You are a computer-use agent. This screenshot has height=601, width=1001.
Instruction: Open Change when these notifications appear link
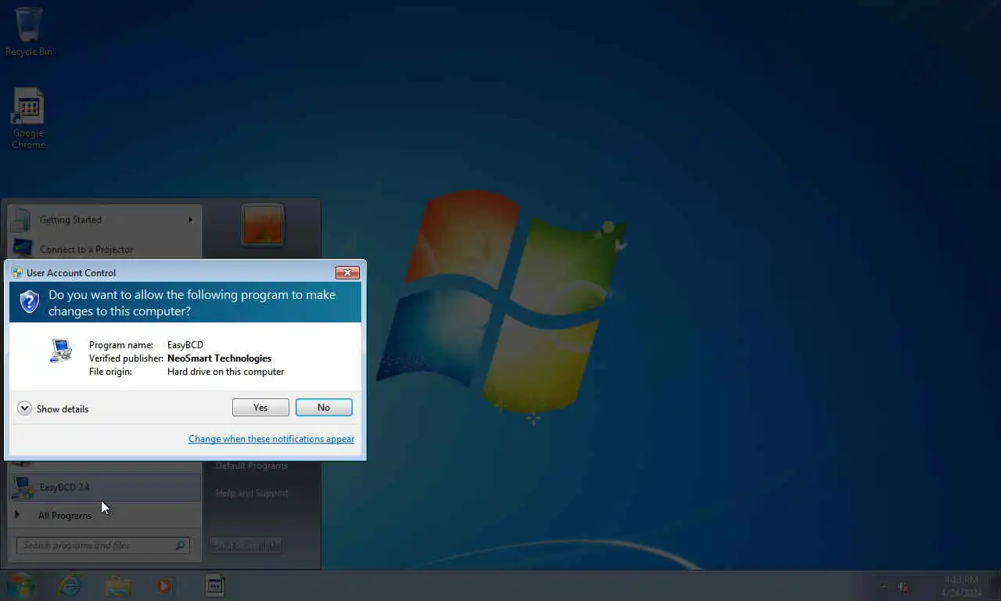pos(271,439)
